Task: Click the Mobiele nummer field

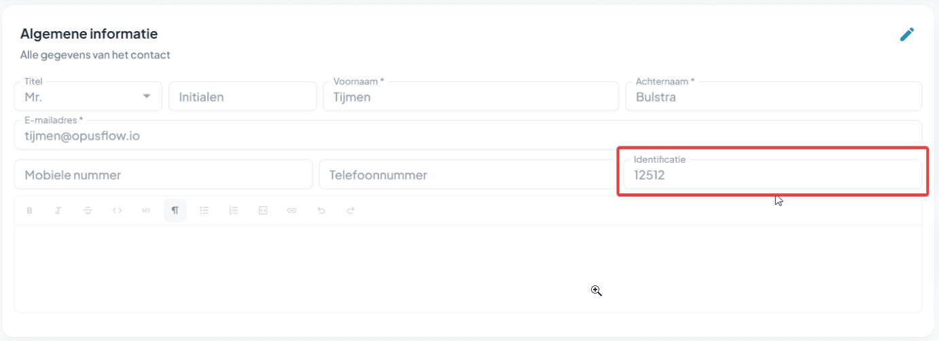Action: click(x=163, y=175)
